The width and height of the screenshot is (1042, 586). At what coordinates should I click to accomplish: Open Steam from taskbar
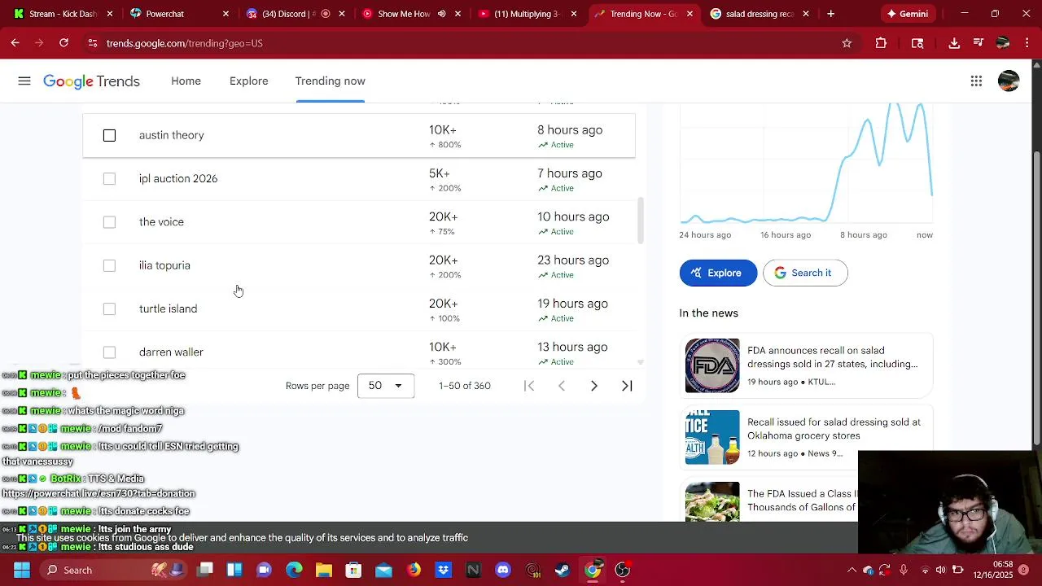[563, 570]
